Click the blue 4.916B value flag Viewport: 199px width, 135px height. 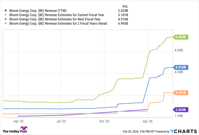click(x=180, y=67)
